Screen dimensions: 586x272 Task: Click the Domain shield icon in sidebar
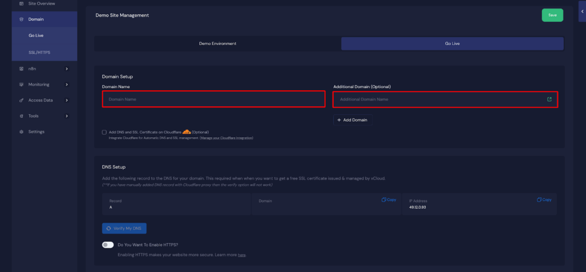click(x=21, y=19)
